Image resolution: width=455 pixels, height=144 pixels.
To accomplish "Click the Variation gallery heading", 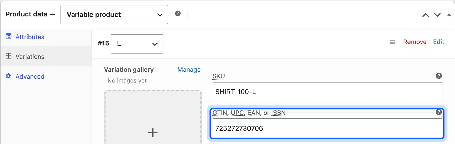I will click(x=129, y=70).
